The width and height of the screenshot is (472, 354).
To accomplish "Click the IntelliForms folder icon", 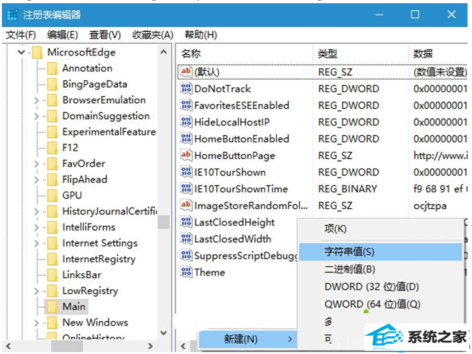I will 52,227.
